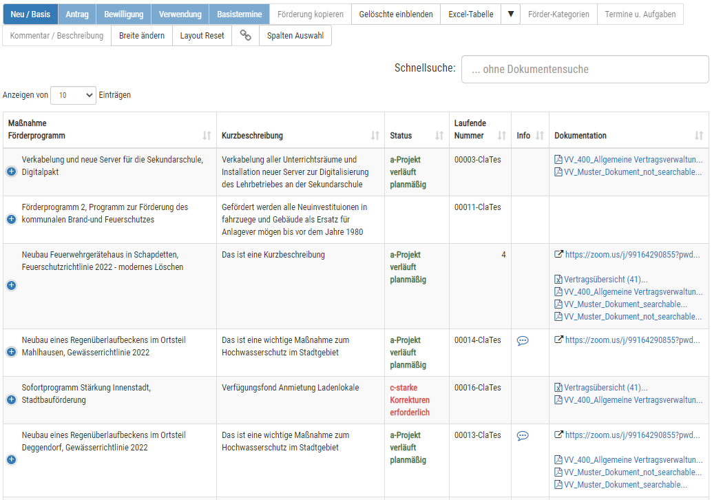712x500 pixels.
Task: Click Excel-Tabelle export button
Action: (x=471, y=14)
